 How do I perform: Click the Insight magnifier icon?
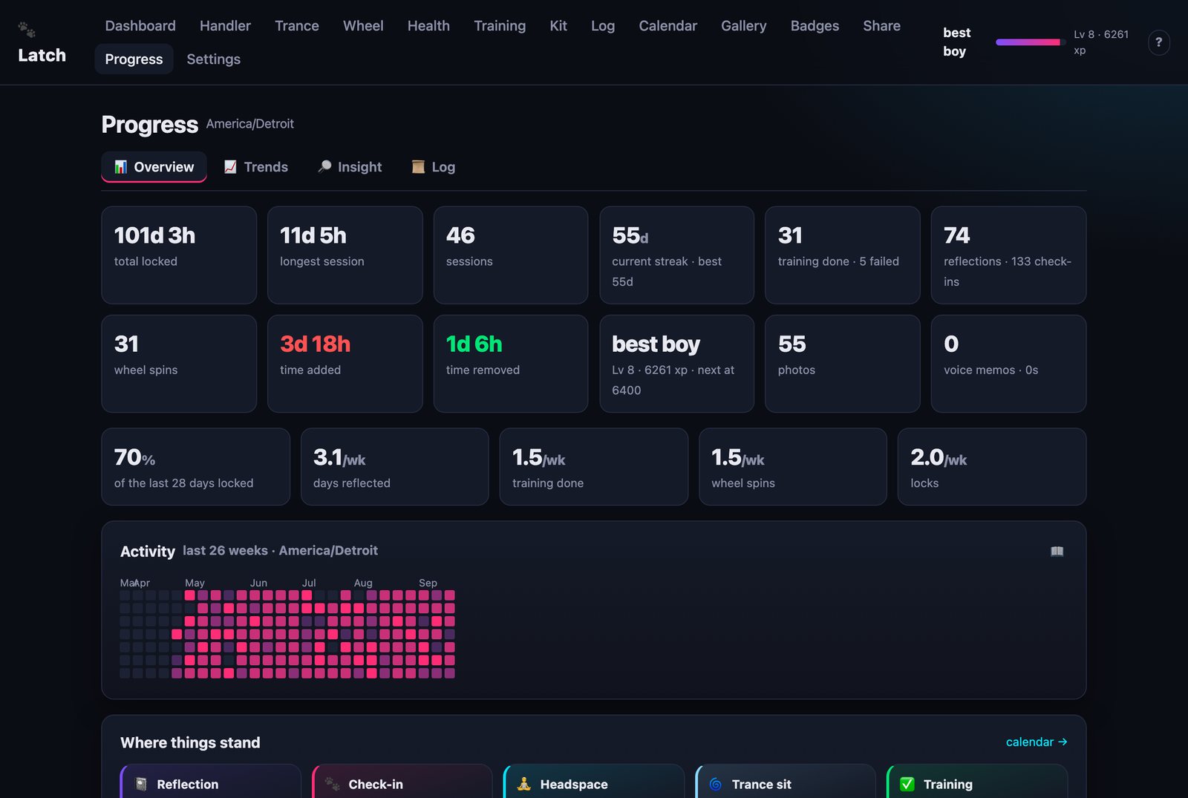click(324, 167)
